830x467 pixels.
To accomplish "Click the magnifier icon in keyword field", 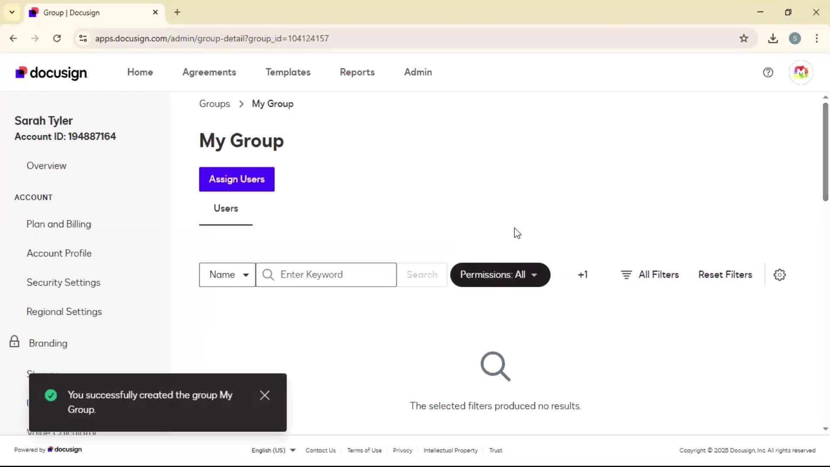I will [x=268, y=275].
